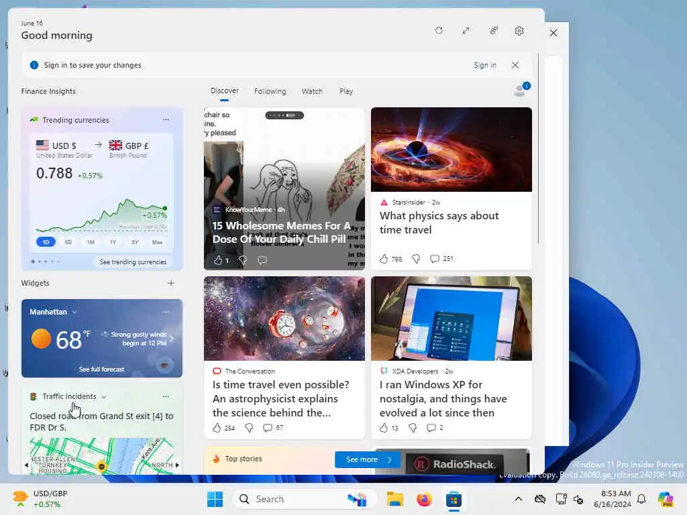The height and width of the screenshot is (515, 687).
Task: Refresh the widgets feed
Action: [x=439, y=31]
